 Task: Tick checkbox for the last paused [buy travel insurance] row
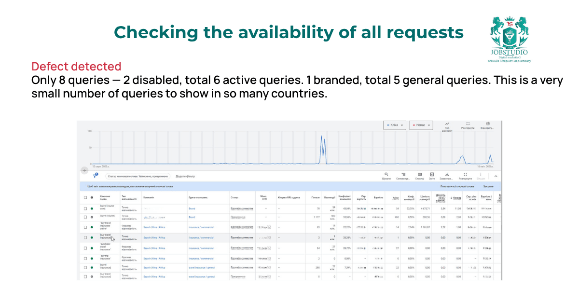point(85,276)
